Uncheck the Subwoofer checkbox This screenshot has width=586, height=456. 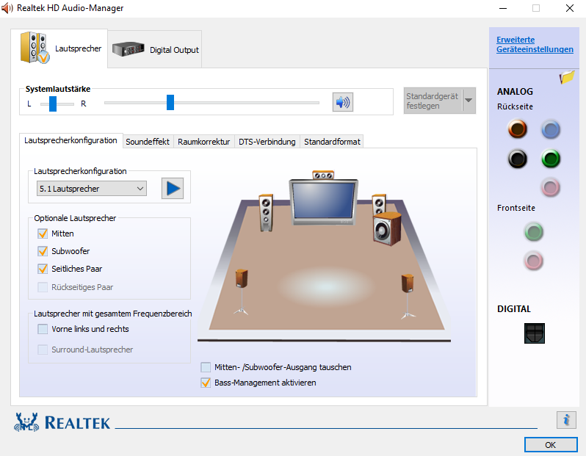43,251
